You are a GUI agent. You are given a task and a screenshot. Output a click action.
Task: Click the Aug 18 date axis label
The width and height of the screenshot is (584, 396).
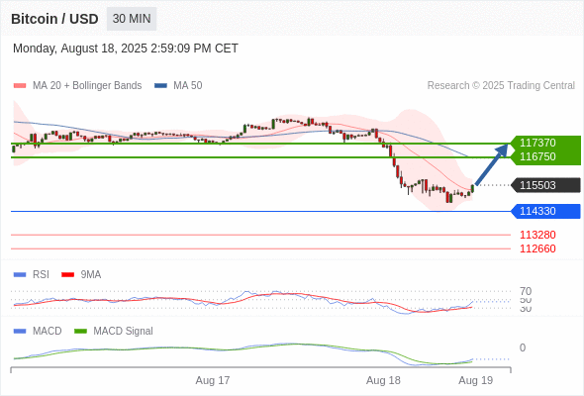click(383, 380)
